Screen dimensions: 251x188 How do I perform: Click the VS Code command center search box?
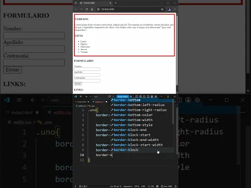(100, 97)
